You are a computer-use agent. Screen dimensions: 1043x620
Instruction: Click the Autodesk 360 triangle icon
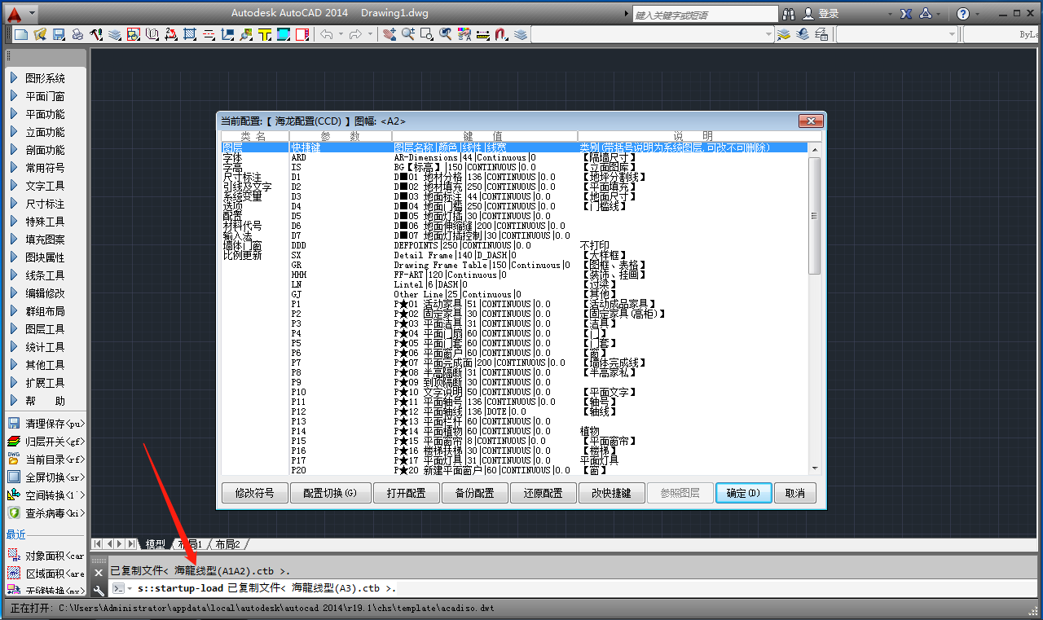pyautogui.click(x=926, y=14)
